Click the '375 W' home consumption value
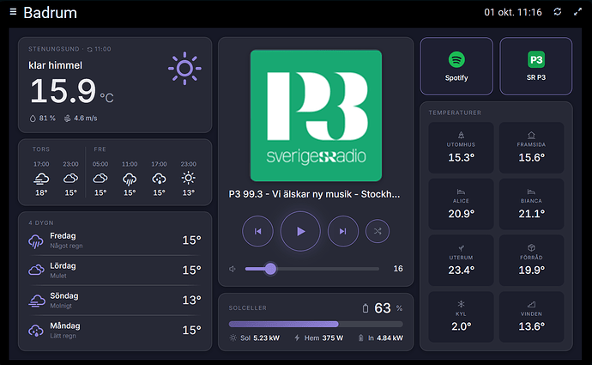 tap(333, 338)
